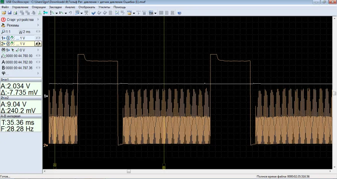Expand the Старт устройства submenu arrow
Image resolution: width=337 pixels, height=179 pixels.
[x=38, y=19]
